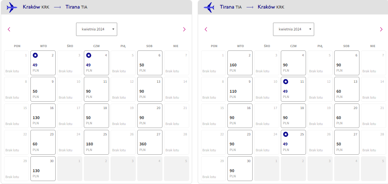
Task: Click star badge on April 25 return fare
Action: pos(286,134)
